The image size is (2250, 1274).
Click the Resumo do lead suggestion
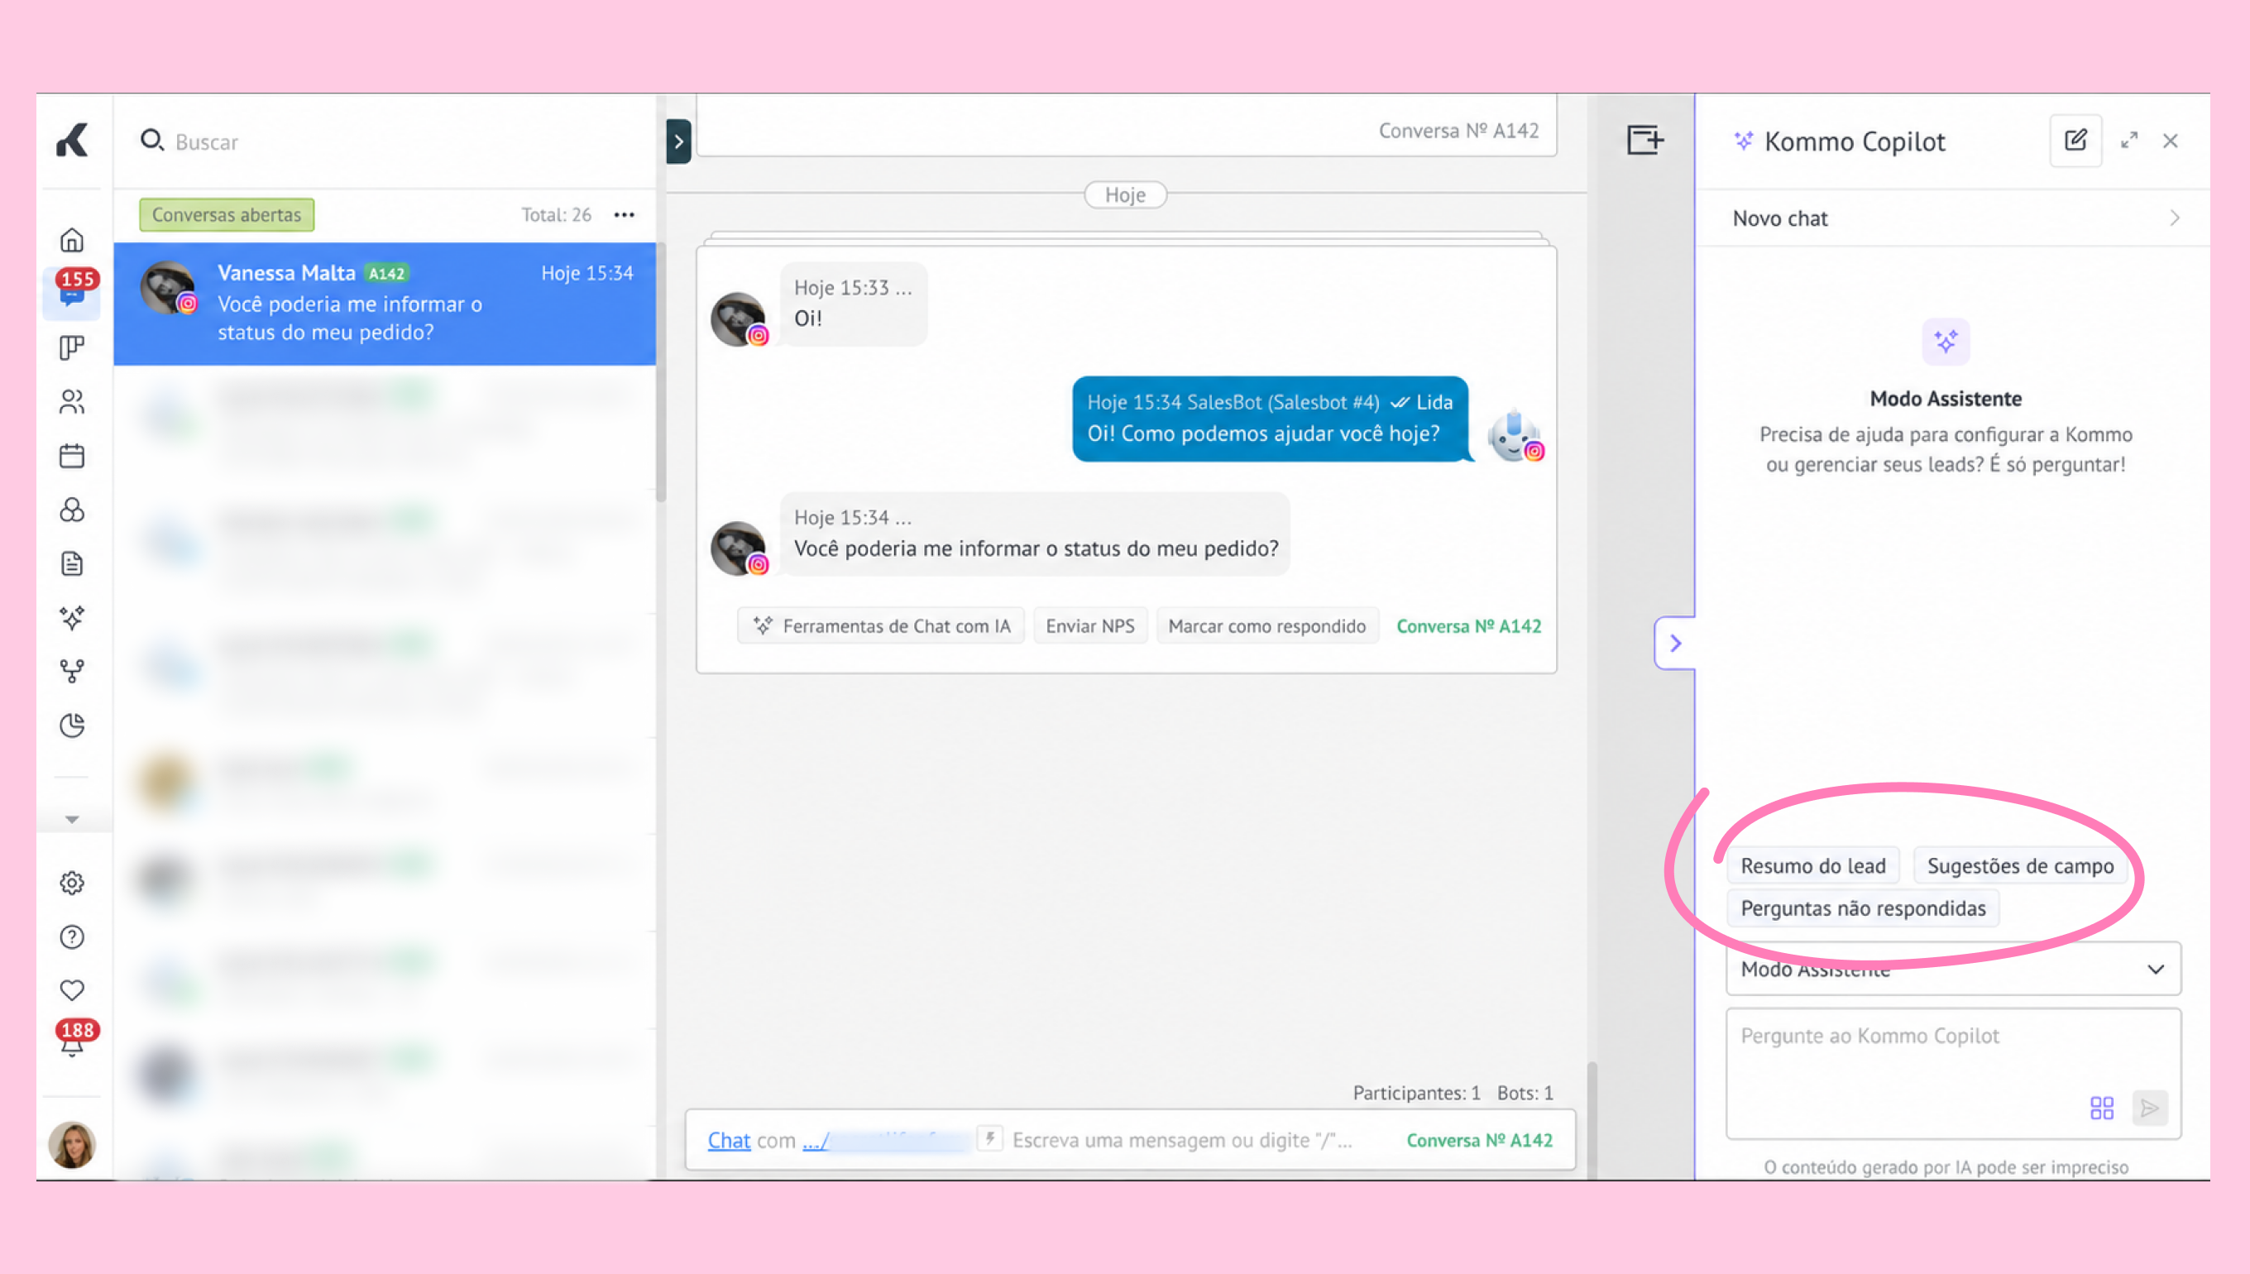[1812, 865]
